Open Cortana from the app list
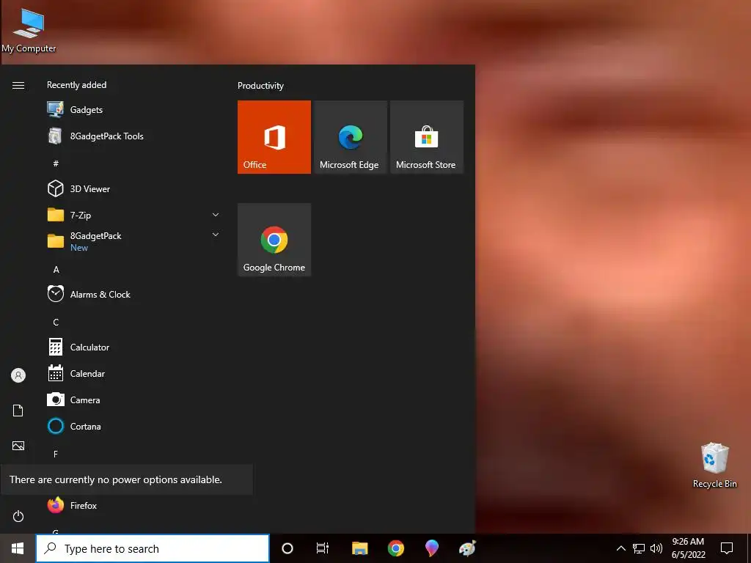Viewport: 751px width, 563px height. point(133,426)
